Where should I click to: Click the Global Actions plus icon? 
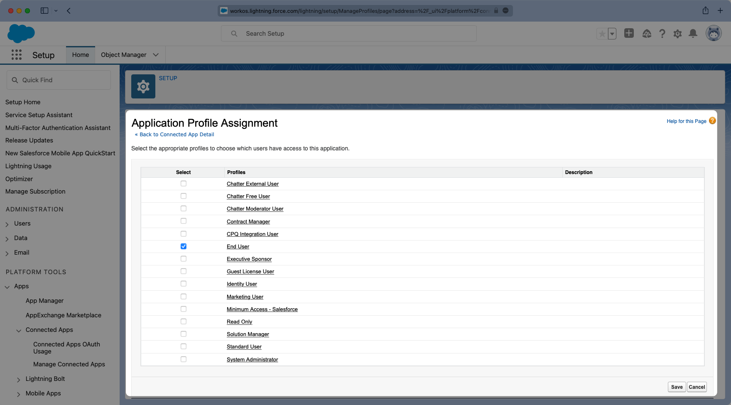coord(628,33)
